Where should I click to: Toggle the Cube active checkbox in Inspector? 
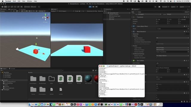point(136,12)
